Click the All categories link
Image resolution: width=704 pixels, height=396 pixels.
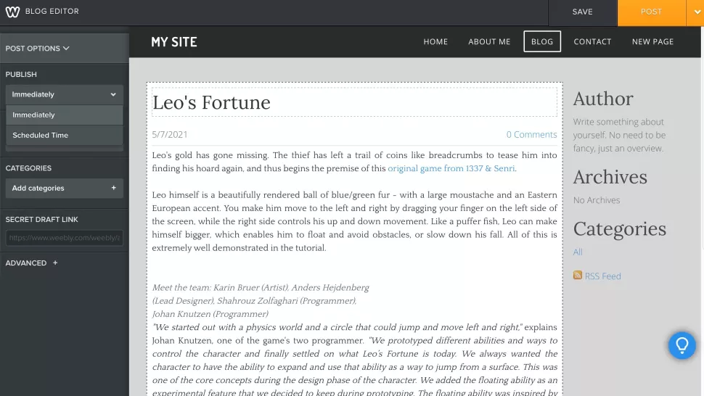(578, 252)
